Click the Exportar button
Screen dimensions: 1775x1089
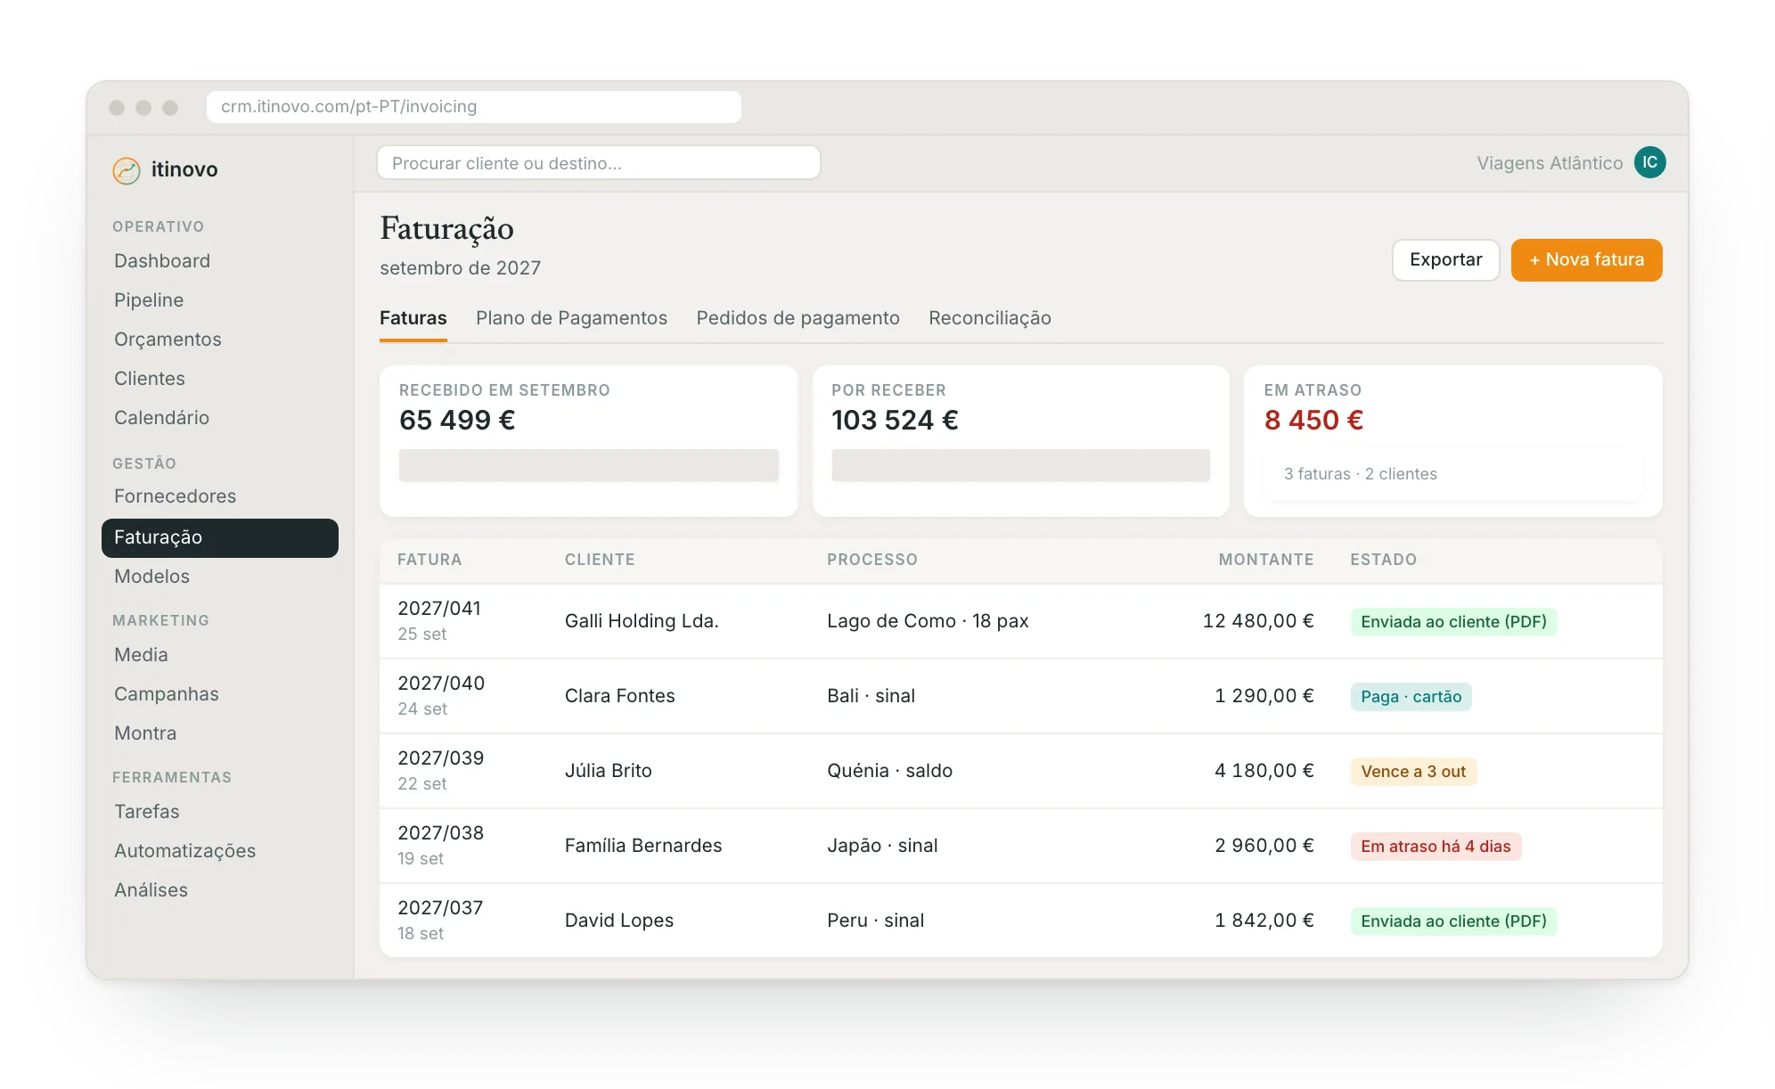[x=1445, y=260]
